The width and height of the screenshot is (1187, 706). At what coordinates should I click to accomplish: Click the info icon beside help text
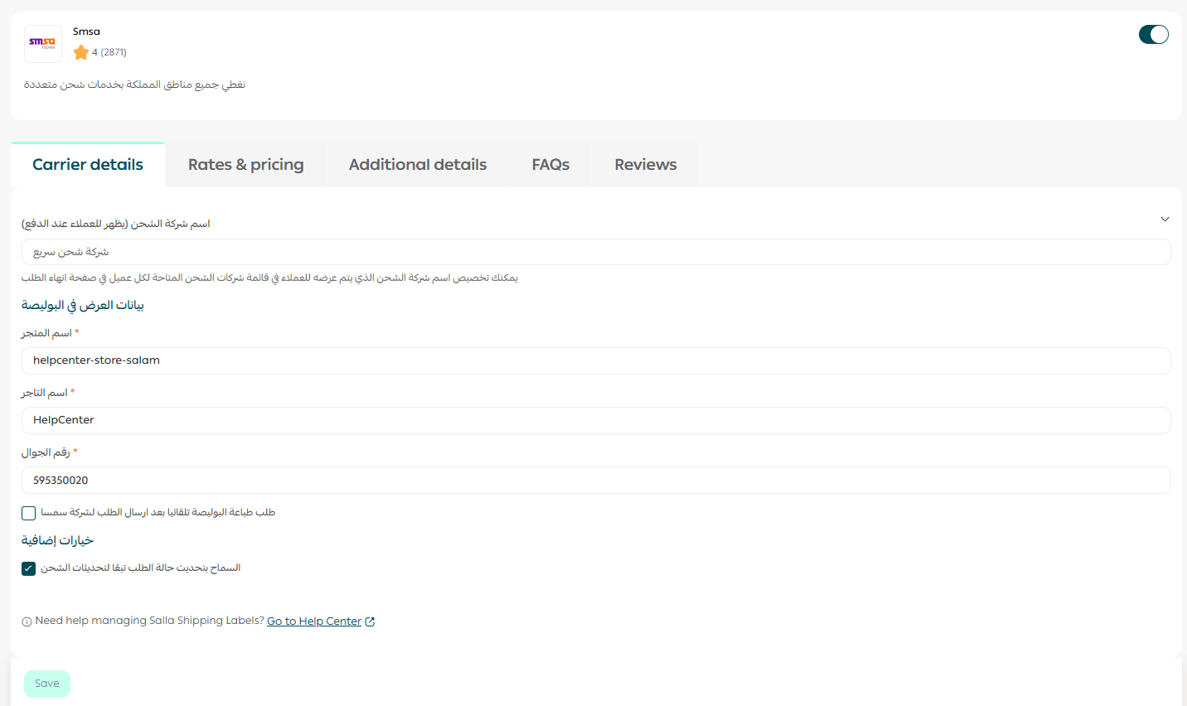27,621
